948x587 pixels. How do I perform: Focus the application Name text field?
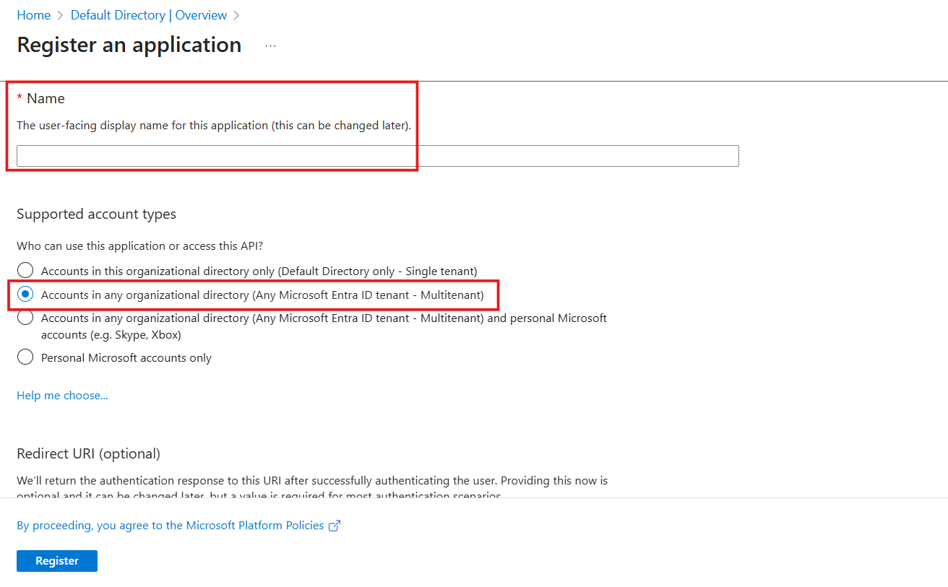pos(377,156)
